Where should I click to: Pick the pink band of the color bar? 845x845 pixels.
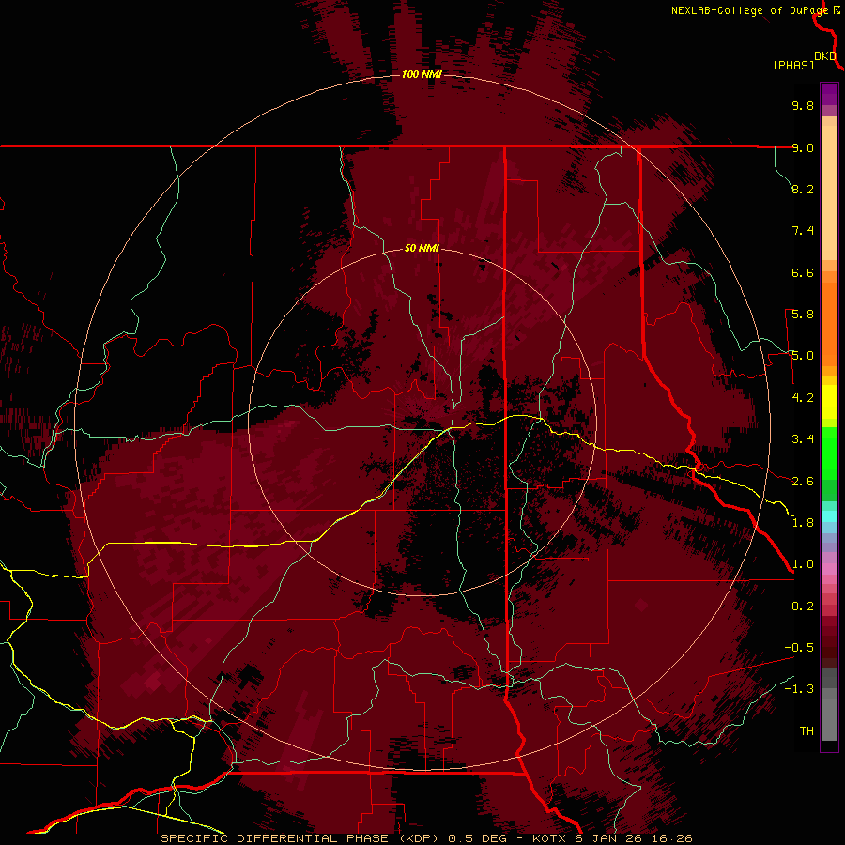click(829, 569)
